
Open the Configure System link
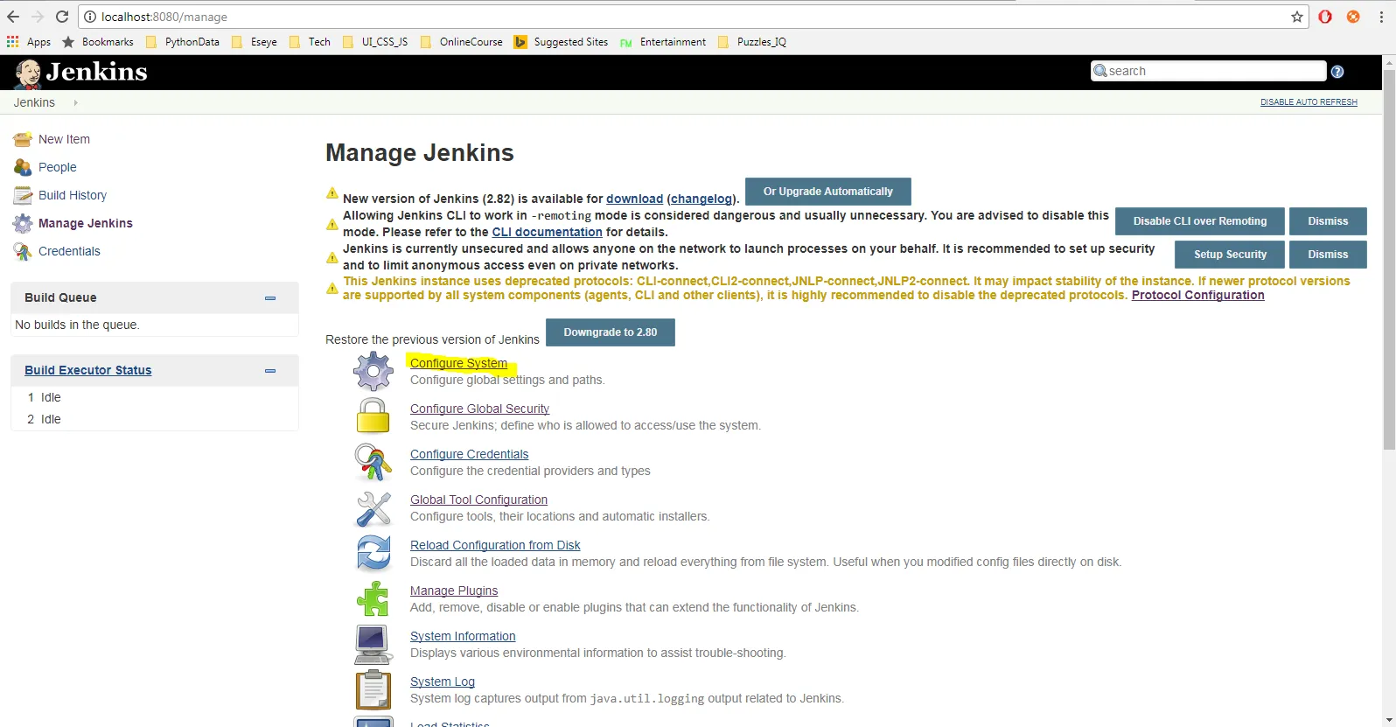pos(458,363)
